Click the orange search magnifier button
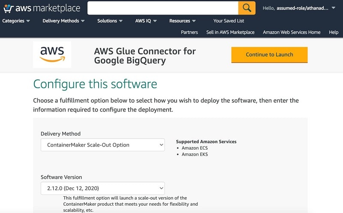 point(247,8)
